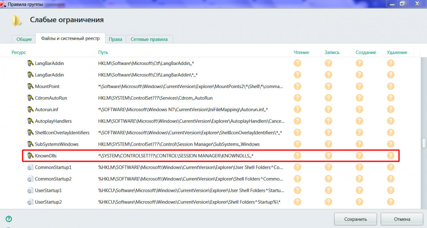Click the Cdrom AutoRun registry path
This screenshot has width=427, height=228.
[155, 98]
